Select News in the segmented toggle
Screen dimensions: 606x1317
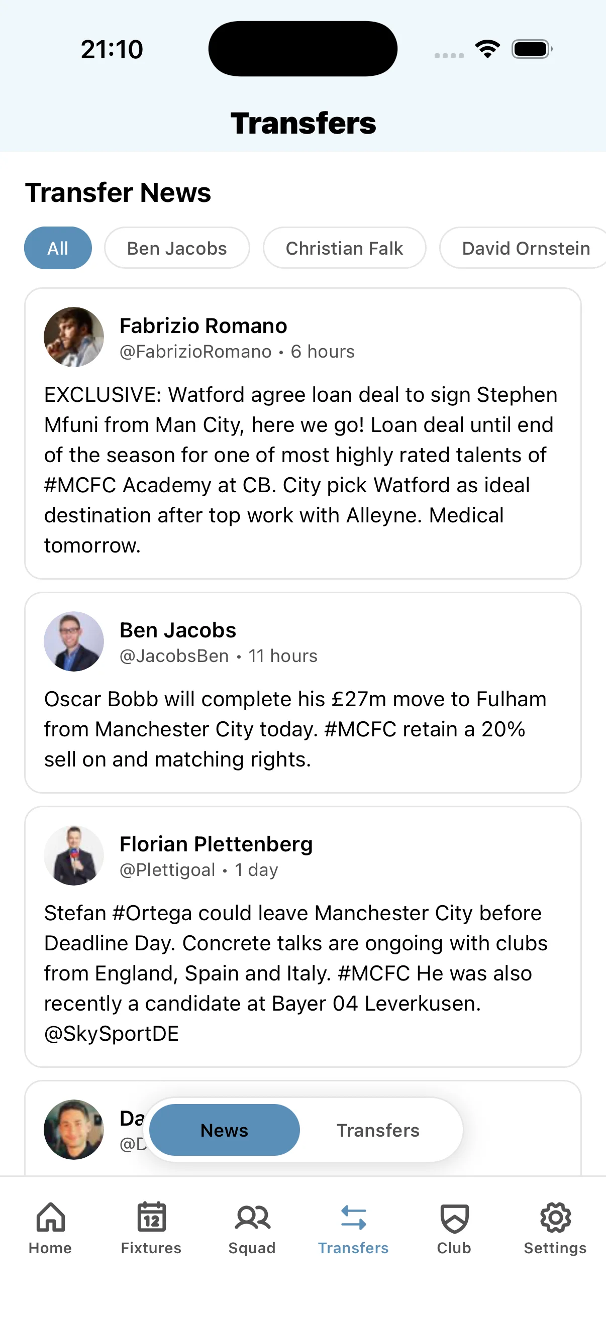point(224,1130)
